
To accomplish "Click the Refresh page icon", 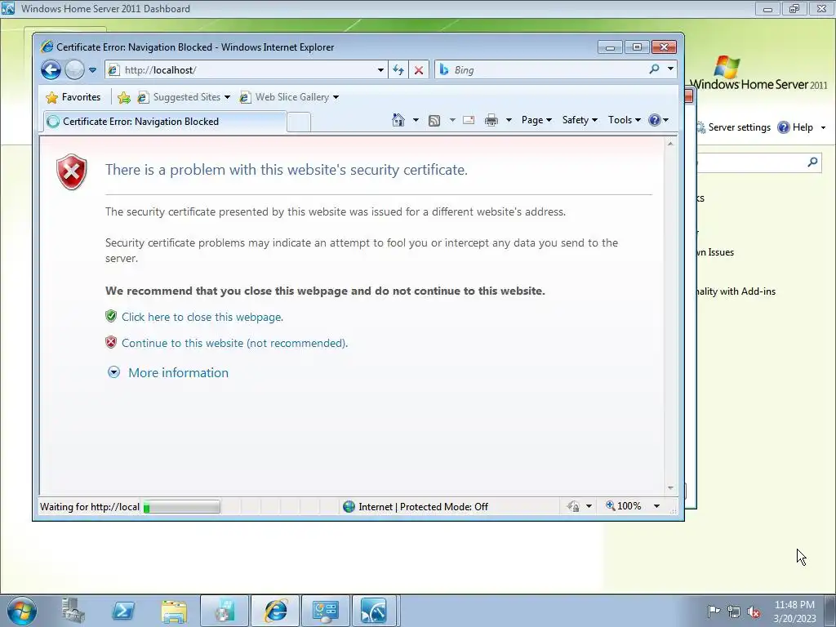I will (x=398, y=70).
